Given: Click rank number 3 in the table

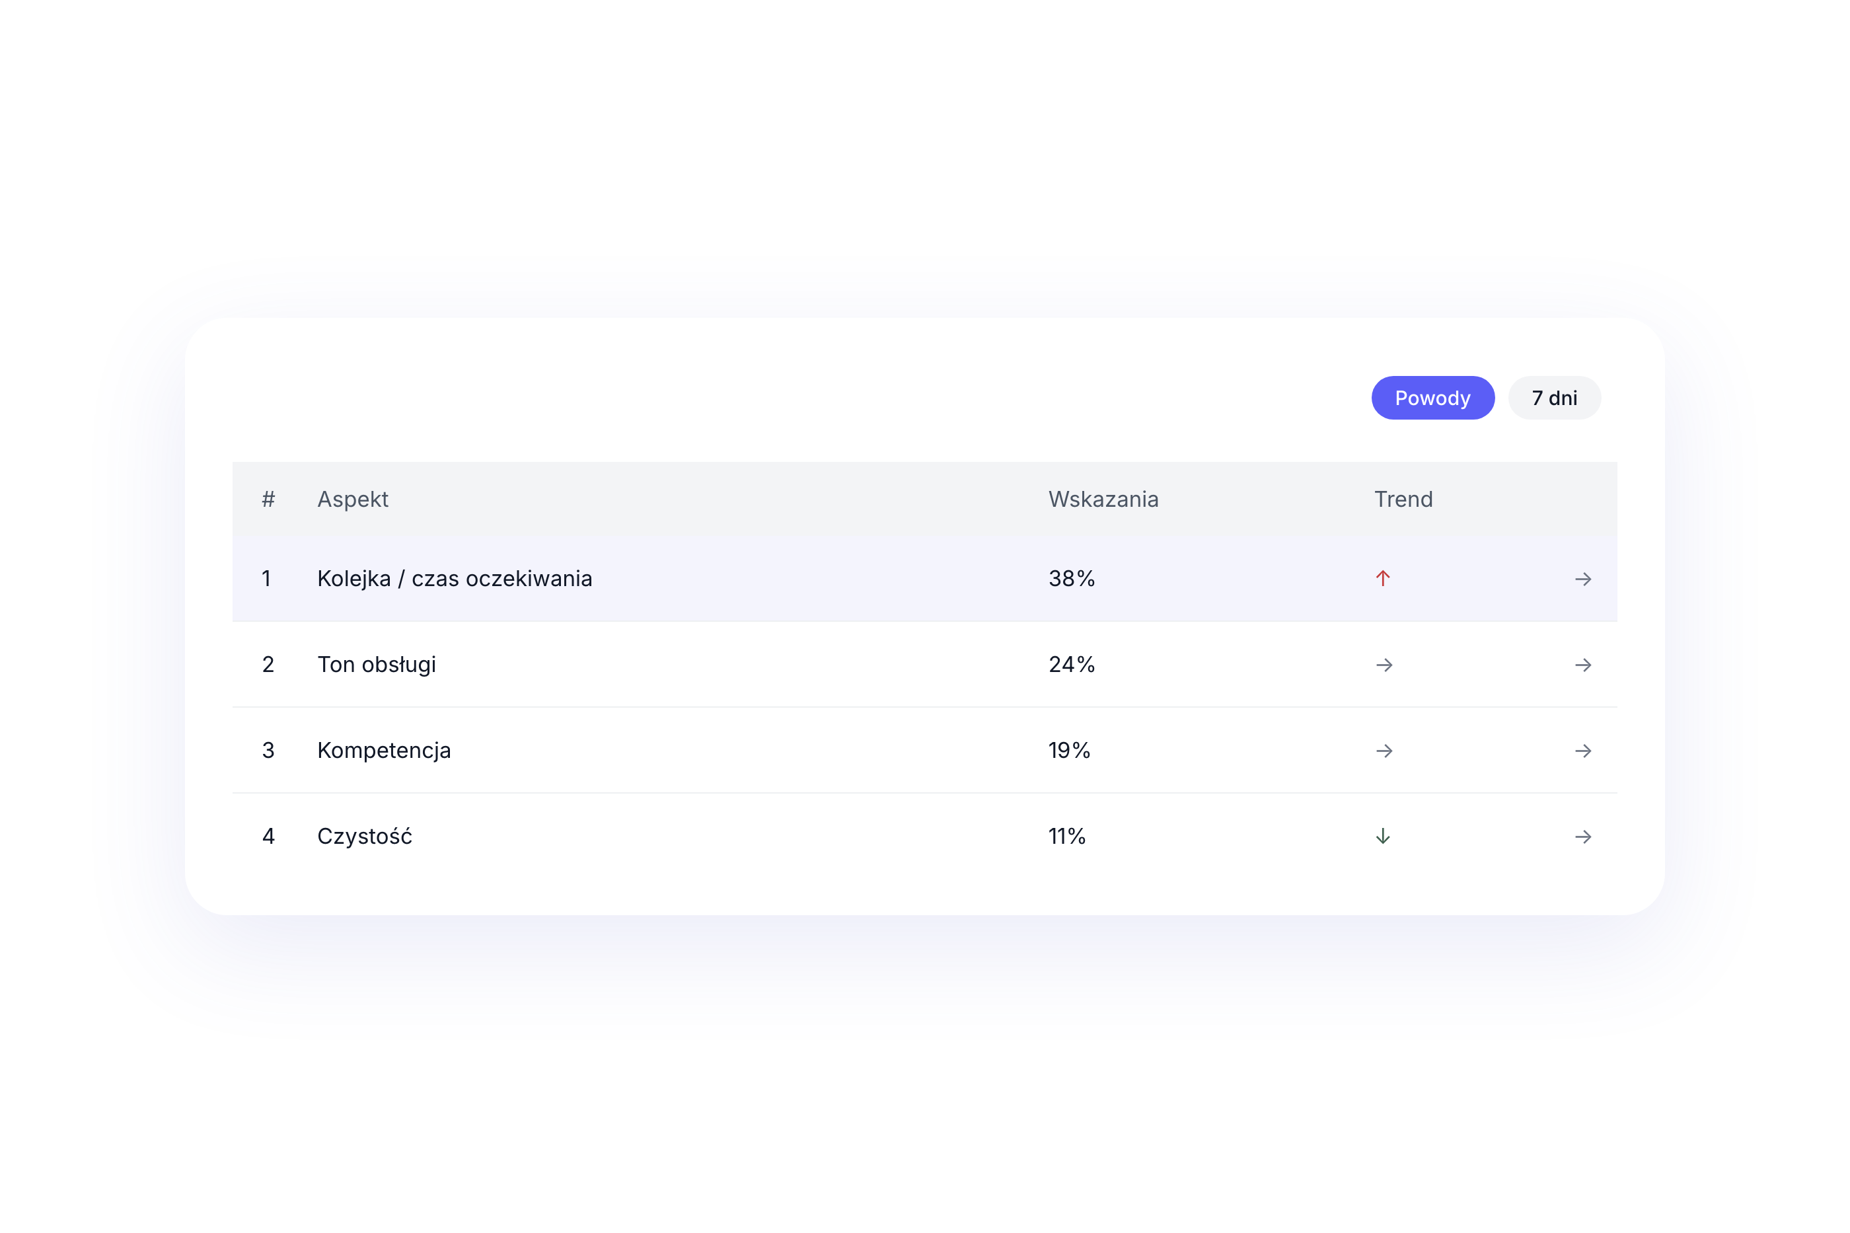Looking at the screenshot, I should click(x=268, y=751).
